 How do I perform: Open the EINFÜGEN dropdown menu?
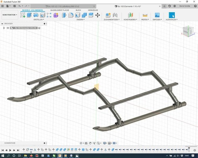coord(157,20)
